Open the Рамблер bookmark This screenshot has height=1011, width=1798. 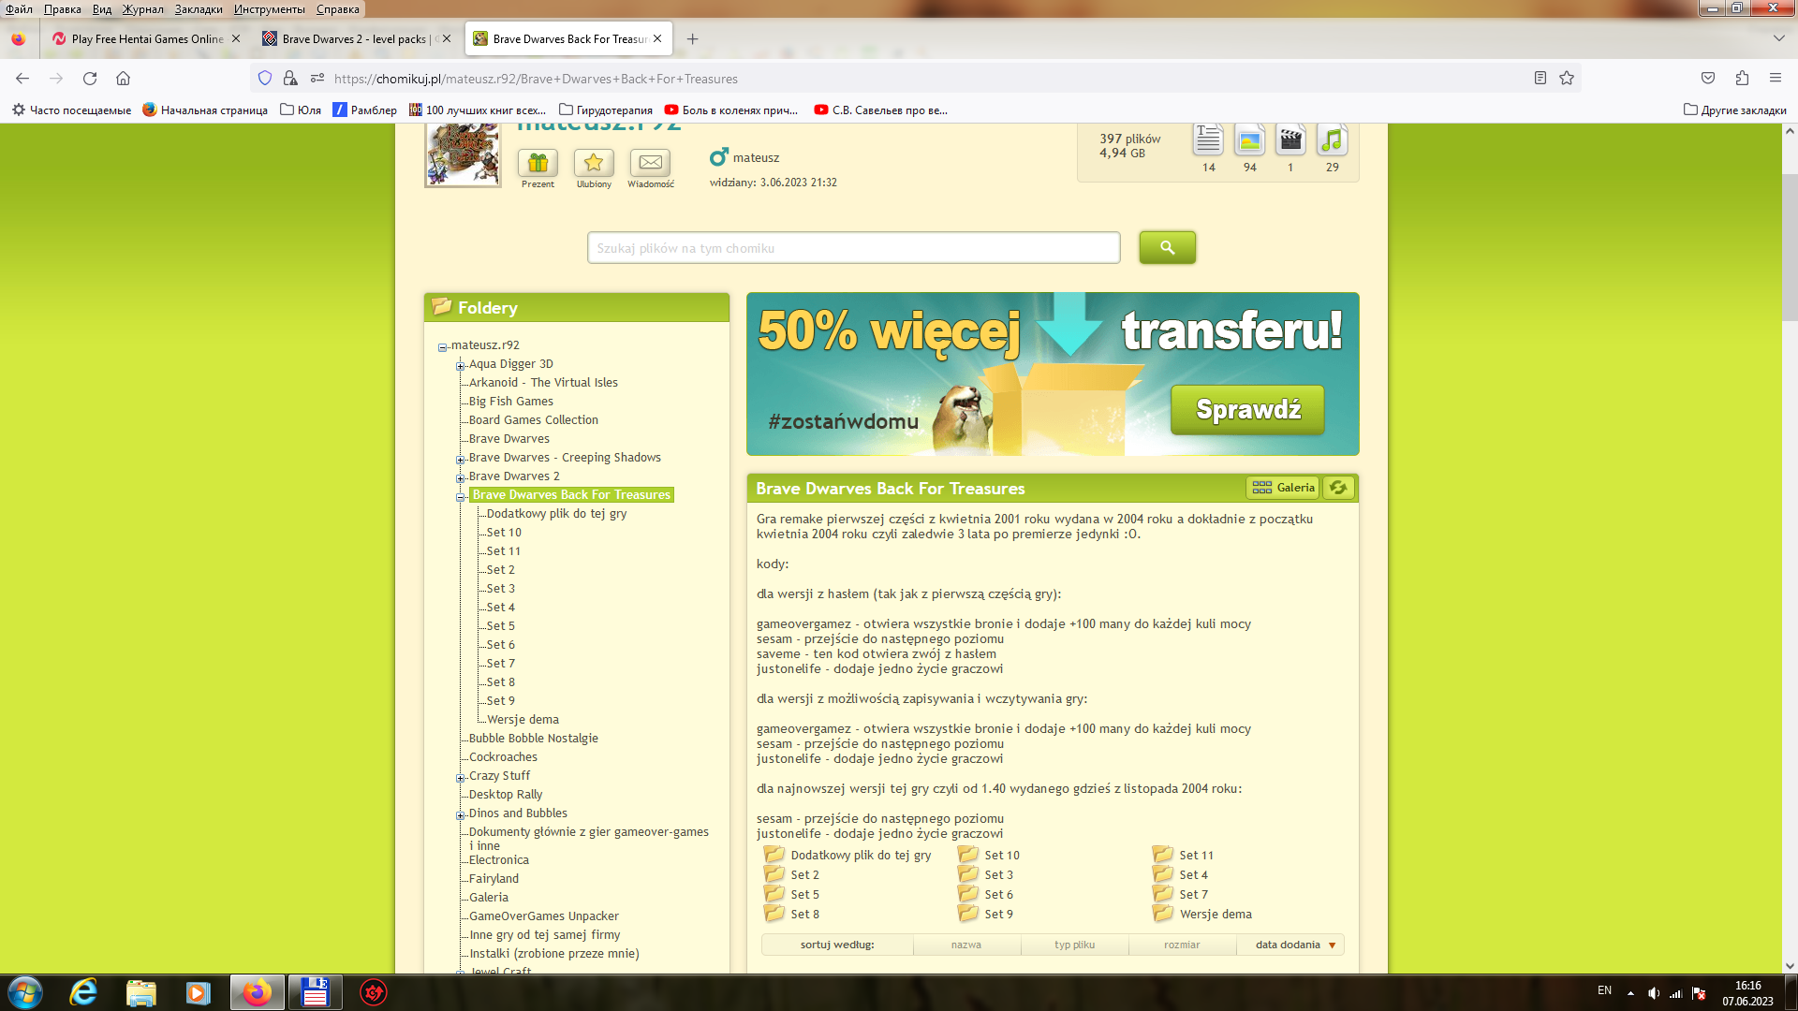pyautogui.click(x=365, y=110)
